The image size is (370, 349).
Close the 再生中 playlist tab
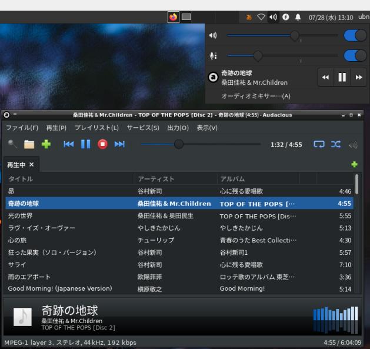pos(32,165)
